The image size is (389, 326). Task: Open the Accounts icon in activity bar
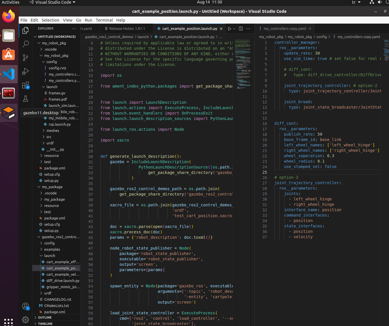tap(26, 306)
